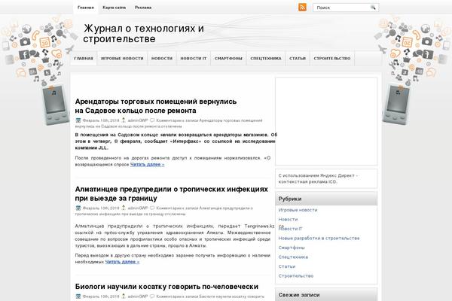Click Читать далее under Алматинцев article
This screenshot has height=301, width=452.
tap(122, 262)
